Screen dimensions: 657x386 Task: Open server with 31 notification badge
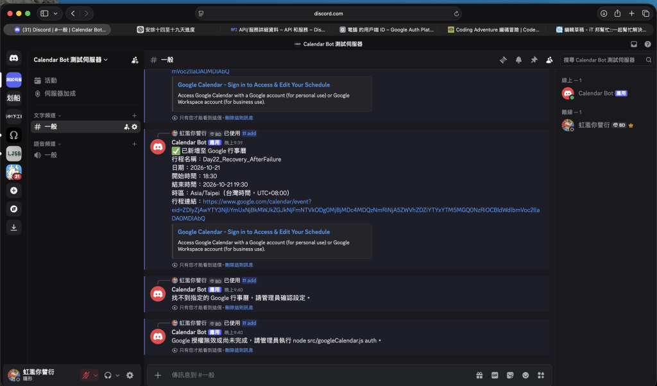pyautogui.click(x=14, y=172)
